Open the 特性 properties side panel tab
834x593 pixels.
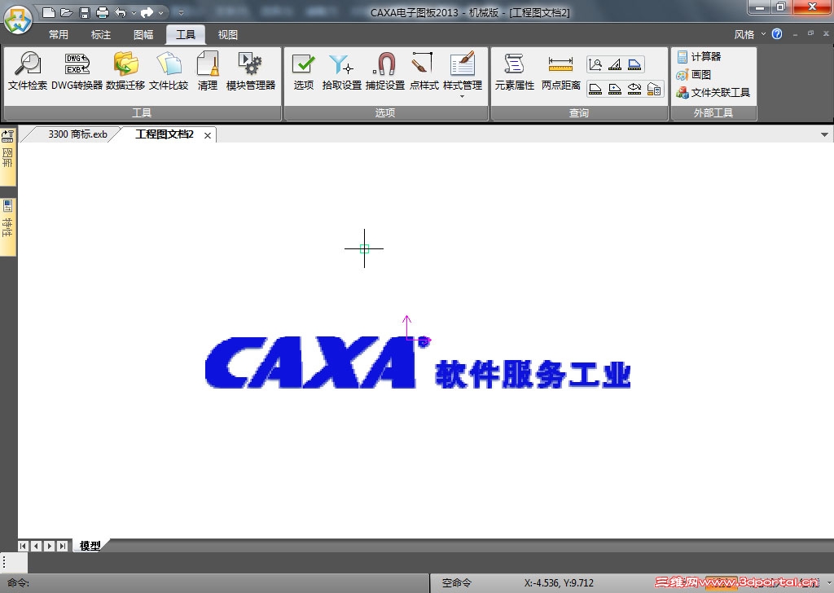point(7,226)
